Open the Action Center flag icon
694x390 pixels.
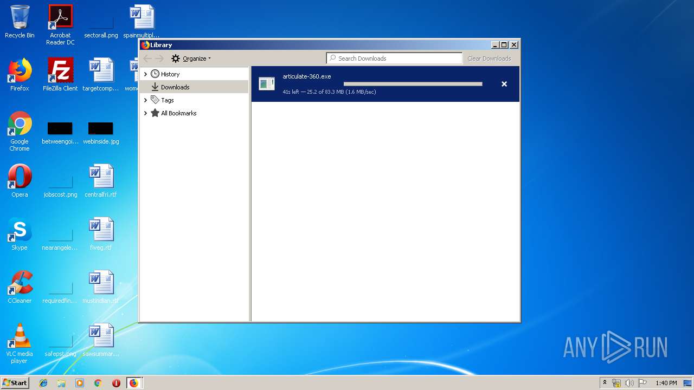[642, 383]
